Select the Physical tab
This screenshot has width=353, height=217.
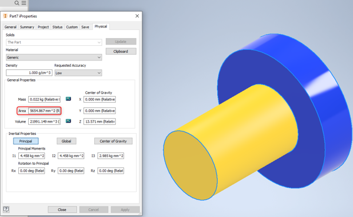(x=101, y=26)
